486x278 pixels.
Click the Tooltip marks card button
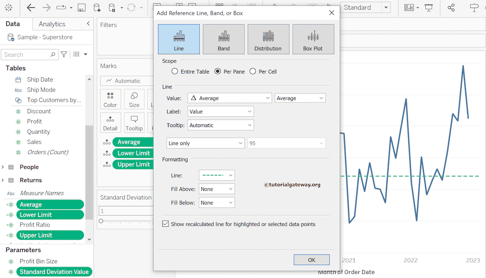tap(134, 123)
